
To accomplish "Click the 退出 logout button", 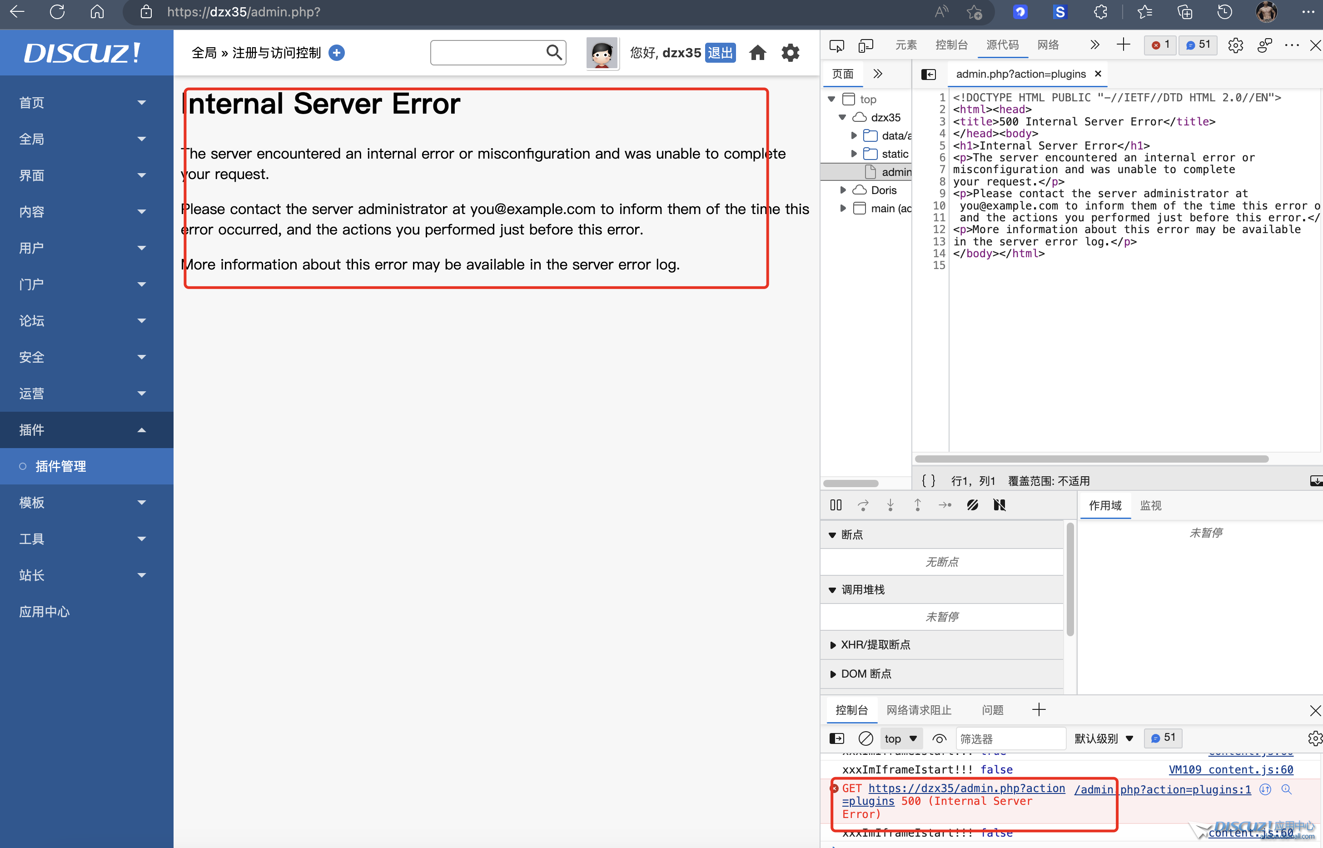I will [x=720, y=53].
